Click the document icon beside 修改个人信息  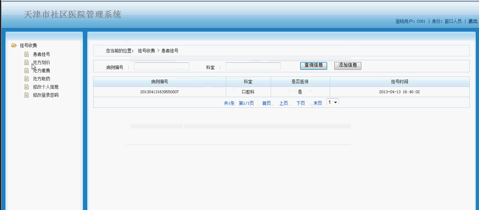(x=27, y=87)
